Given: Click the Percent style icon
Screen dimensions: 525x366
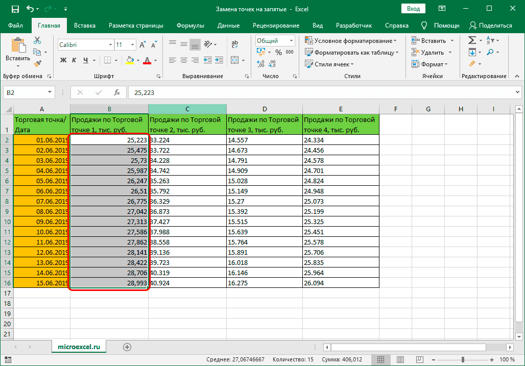Looking at the screenshot, I should pyautogui.click(x=278, y=52).
